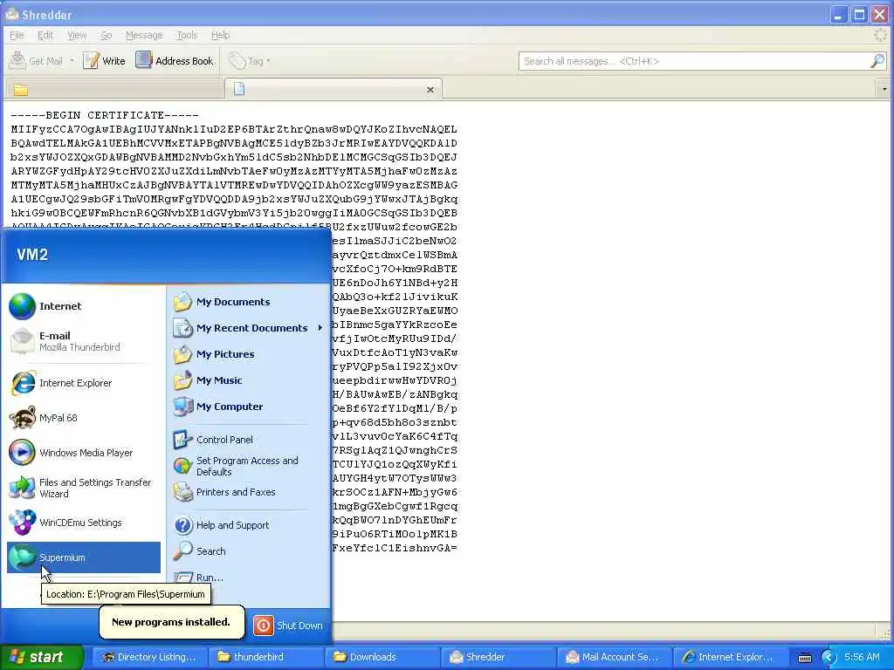This screenshot has height=670, width=894.
Task: Open Set Program Access and Defaults
Action: coord(249,466)
